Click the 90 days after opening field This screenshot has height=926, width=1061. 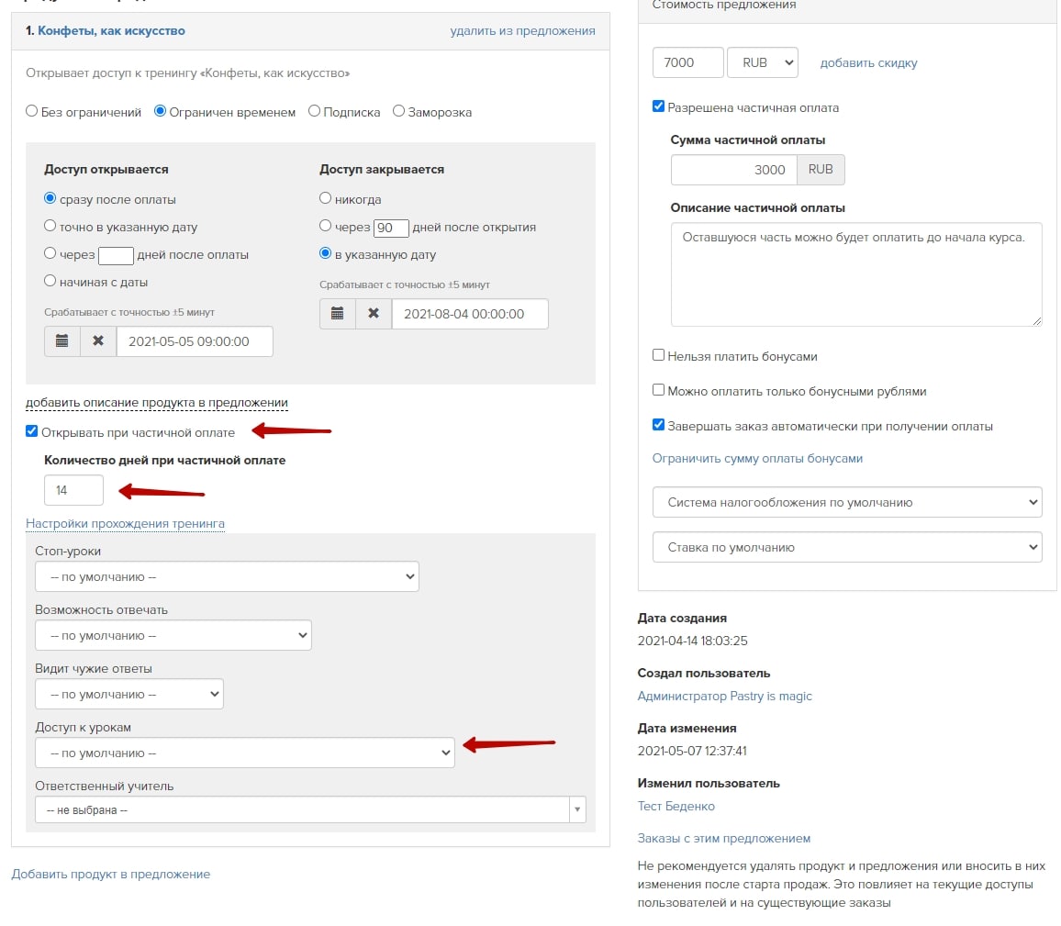(391, 228)
